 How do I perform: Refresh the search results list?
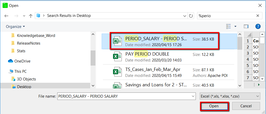191,16
